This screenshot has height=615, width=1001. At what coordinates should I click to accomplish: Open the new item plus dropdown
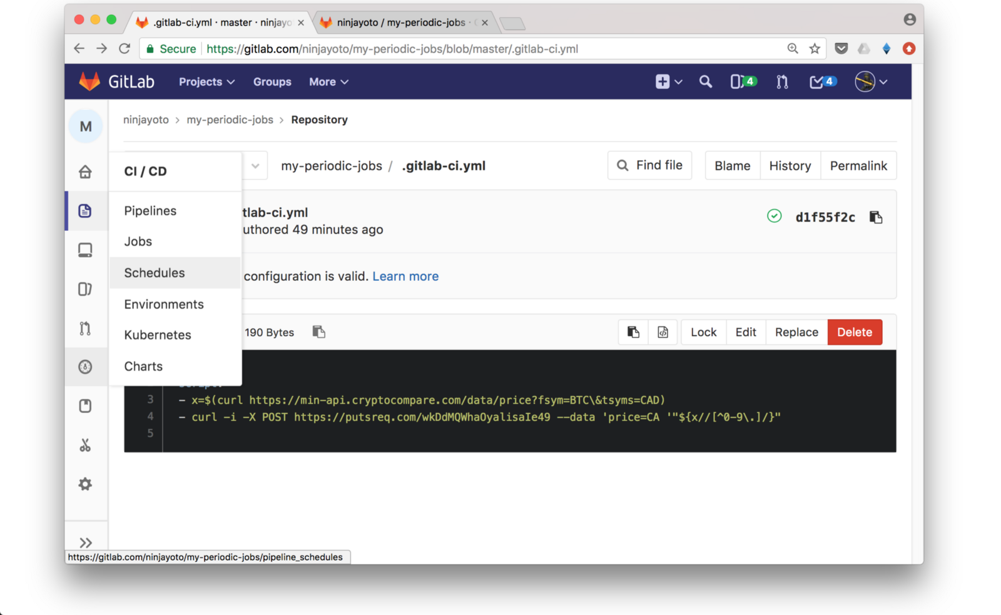click(x=668, y=82)
